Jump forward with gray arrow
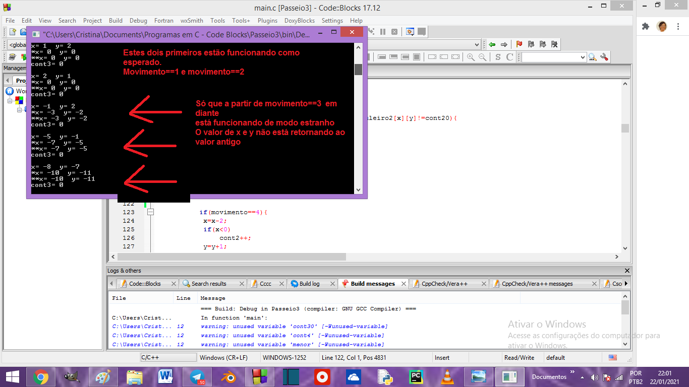Viewport: 689px width, 387px height. coord(503,44)
